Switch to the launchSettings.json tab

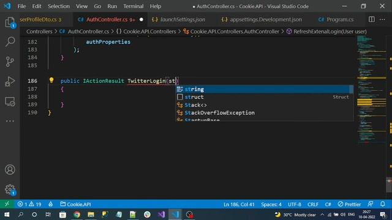pyautogui.click(x=179, y=19)
